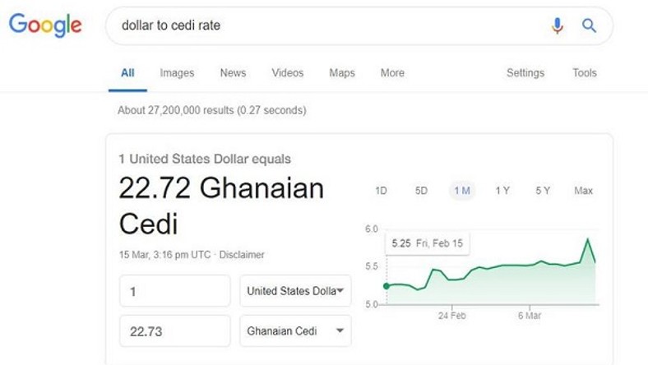Select the 1D chart range
Screen dimensions: 648x365
point(381,191)
